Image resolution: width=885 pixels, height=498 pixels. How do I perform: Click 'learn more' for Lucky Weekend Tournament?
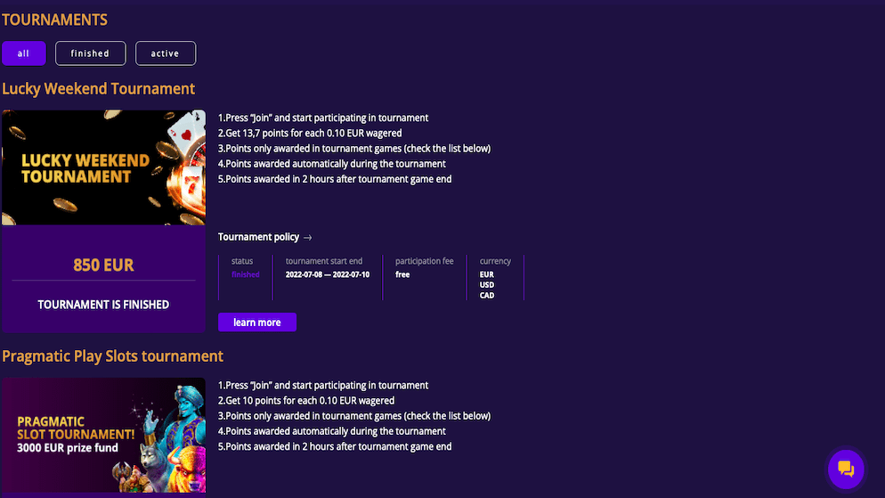pos(256,322)
